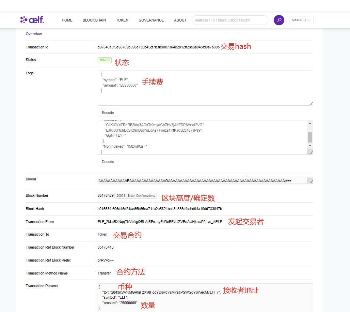Open the GOVERNANCE nav menu
Viewport: 350px width, 312px height.
pyautogui.click(x=151, y=20)
